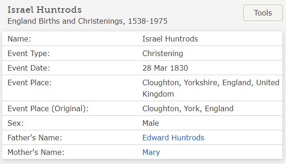This screenshot has height=164, width=286.
Task: Follow the Mary mother's name link
Action: (x=151, y=152)
